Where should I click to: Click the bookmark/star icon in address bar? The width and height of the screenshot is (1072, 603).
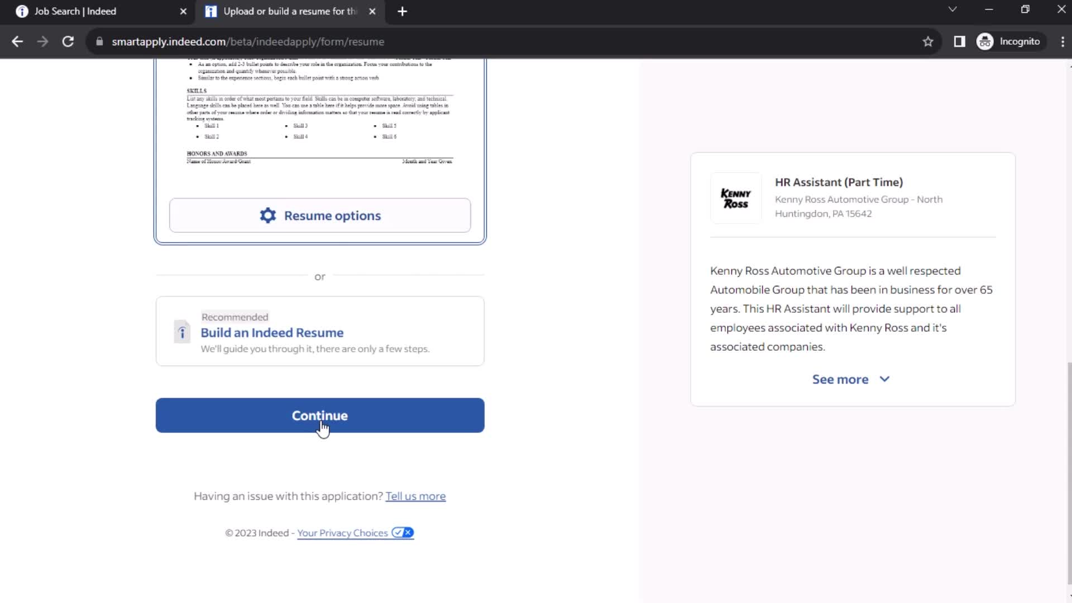pyautogui.click(x=928, y=41)
